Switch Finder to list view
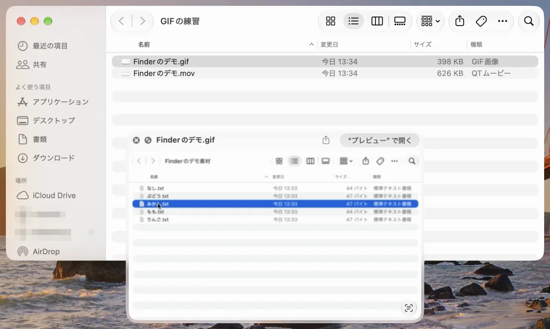The height and width of the screenshot is (329, 550). [x=353, y=21]
